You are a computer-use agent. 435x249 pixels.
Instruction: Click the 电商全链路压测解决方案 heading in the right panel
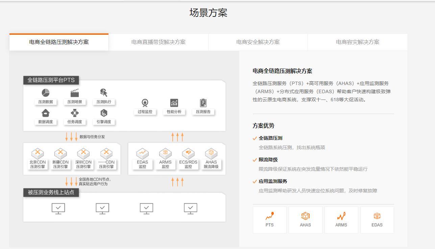[283, 71]
